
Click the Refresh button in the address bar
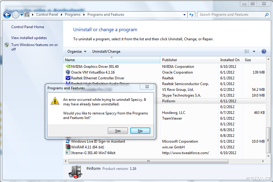point(191,15)
